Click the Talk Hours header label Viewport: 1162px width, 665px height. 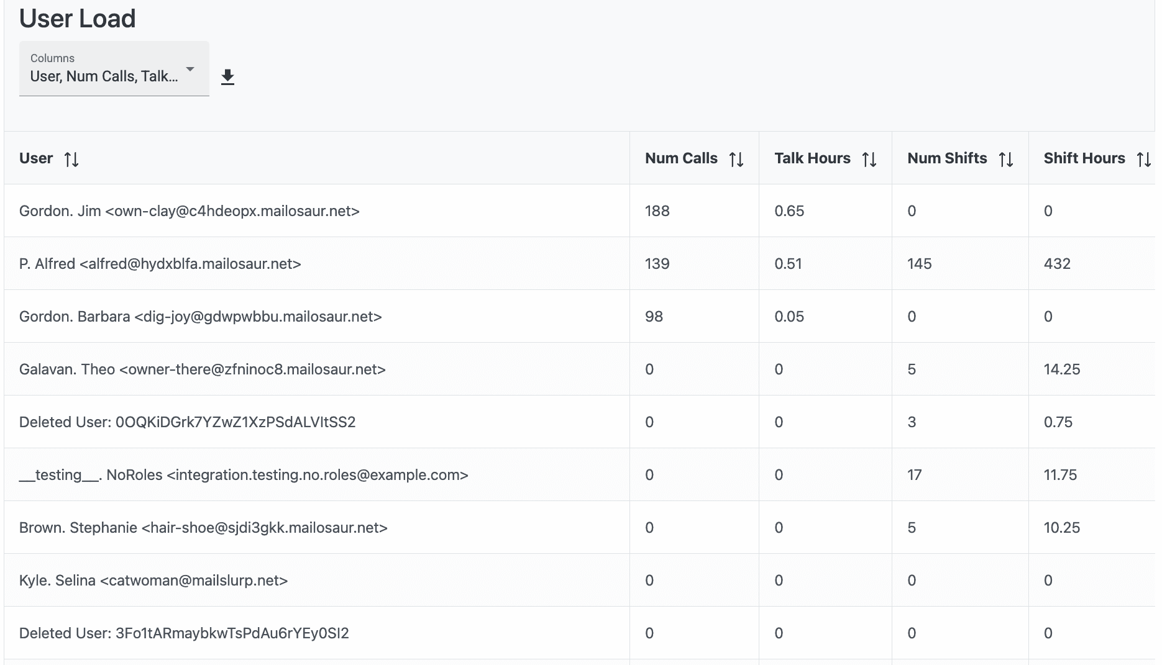click(812, 158)
